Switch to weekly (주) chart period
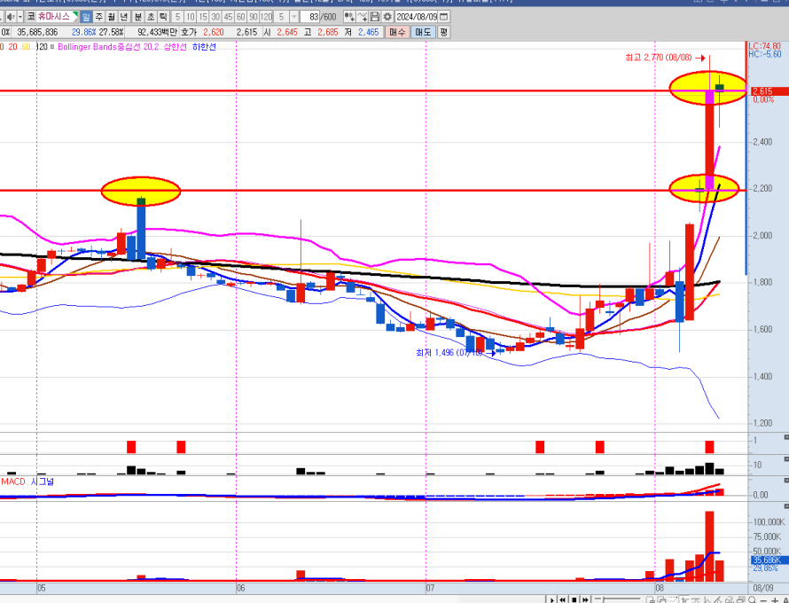Viewport: 789px width, 603px height. point(99,17)
